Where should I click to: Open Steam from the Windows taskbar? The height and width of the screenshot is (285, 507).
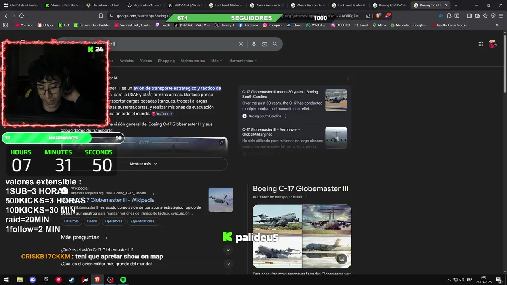[x=71, y=280]
